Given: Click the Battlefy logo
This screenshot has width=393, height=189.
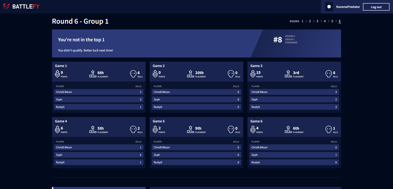Looking at the screenshot, I should pyautogui.click(x=21, y=7).
